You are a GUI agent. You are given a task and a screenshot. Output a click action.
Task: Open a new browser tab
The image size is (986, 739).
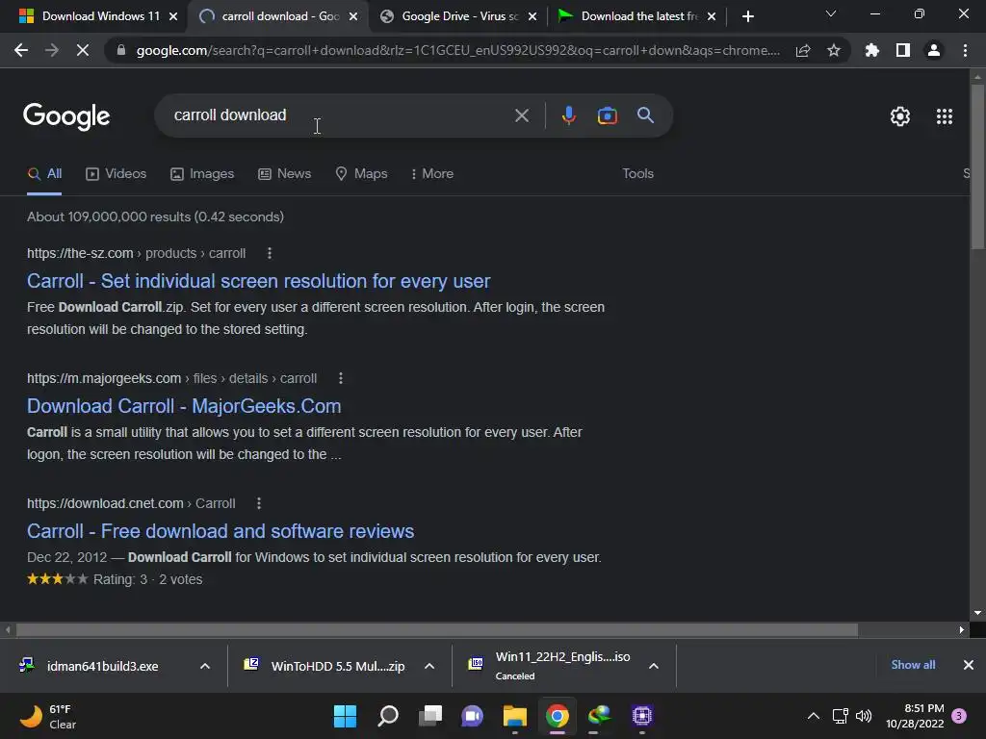pyautogui.click(x=747, y=16)
